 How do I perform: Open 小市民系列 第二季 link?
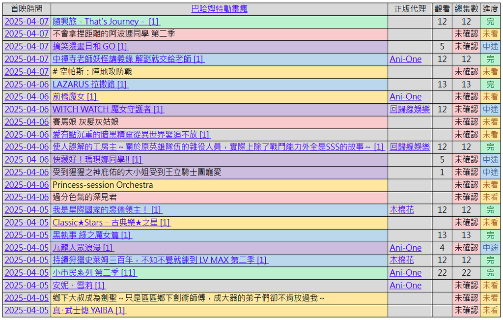tap(95, 273)
